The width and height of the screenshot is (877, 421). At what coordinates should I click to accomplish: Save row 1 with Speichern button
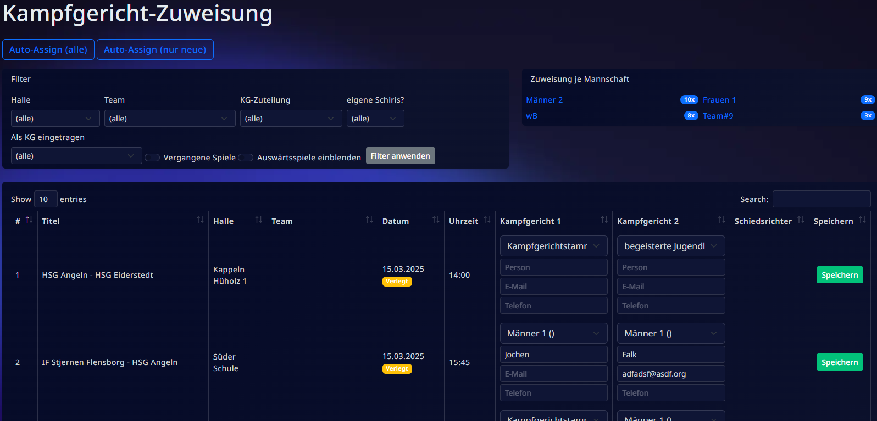839,275
